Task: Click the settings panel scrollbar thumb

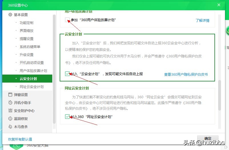Action: (220, 95)
